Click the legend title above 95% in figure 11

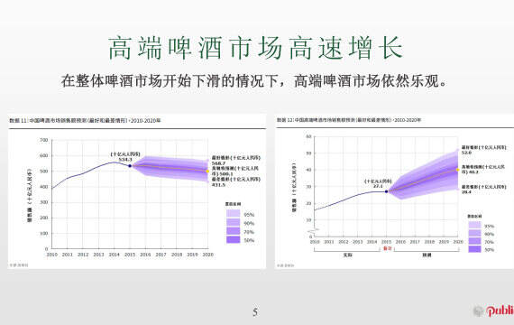pyautogui.click(x=233, y=204)
